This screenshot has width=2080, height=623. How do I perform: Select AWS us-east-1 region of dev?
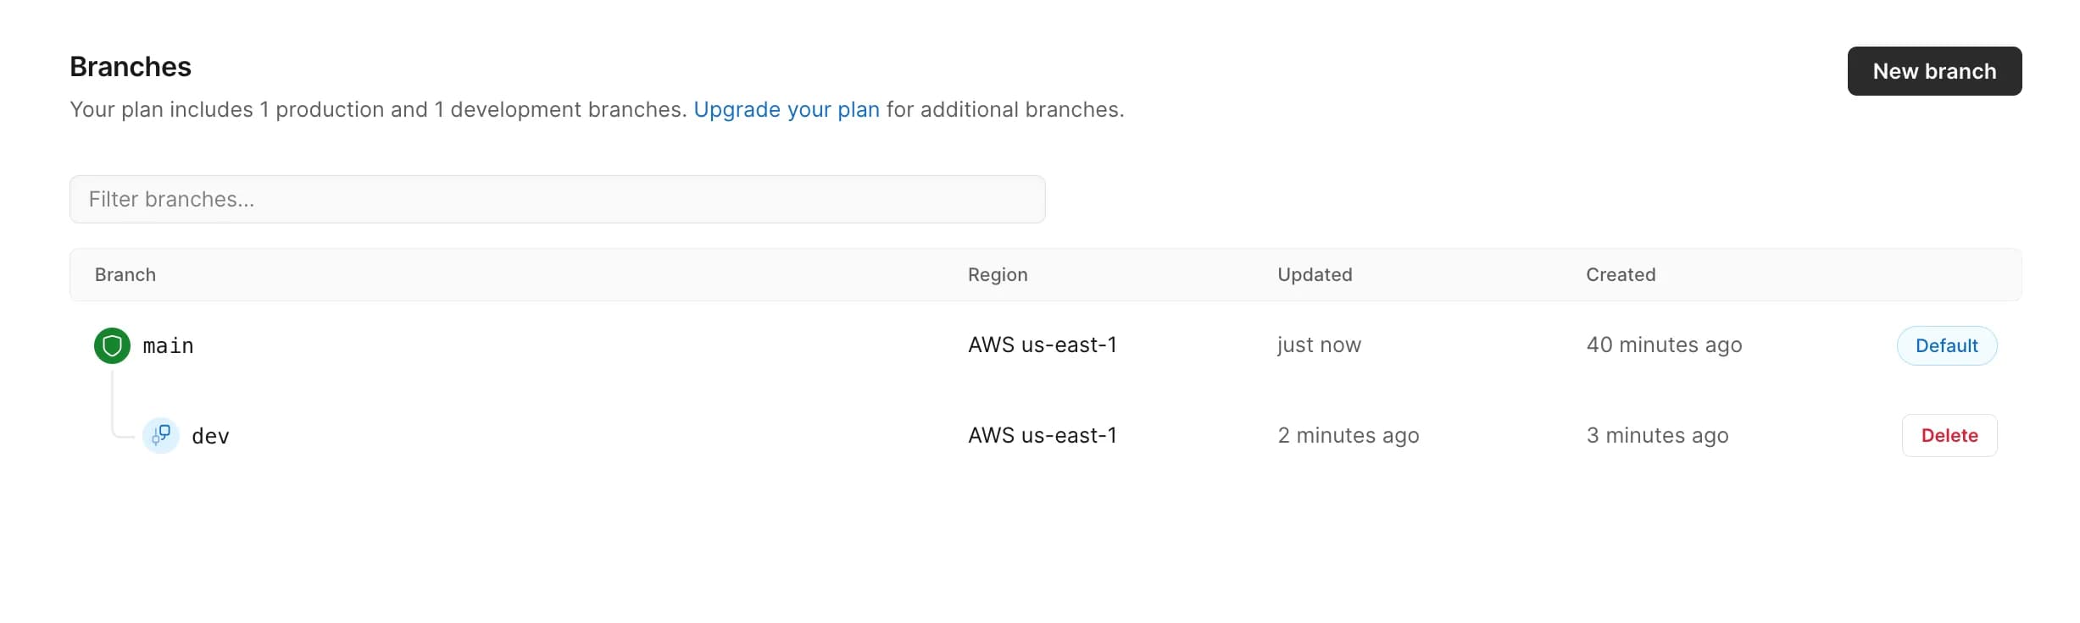[1043, 436]
